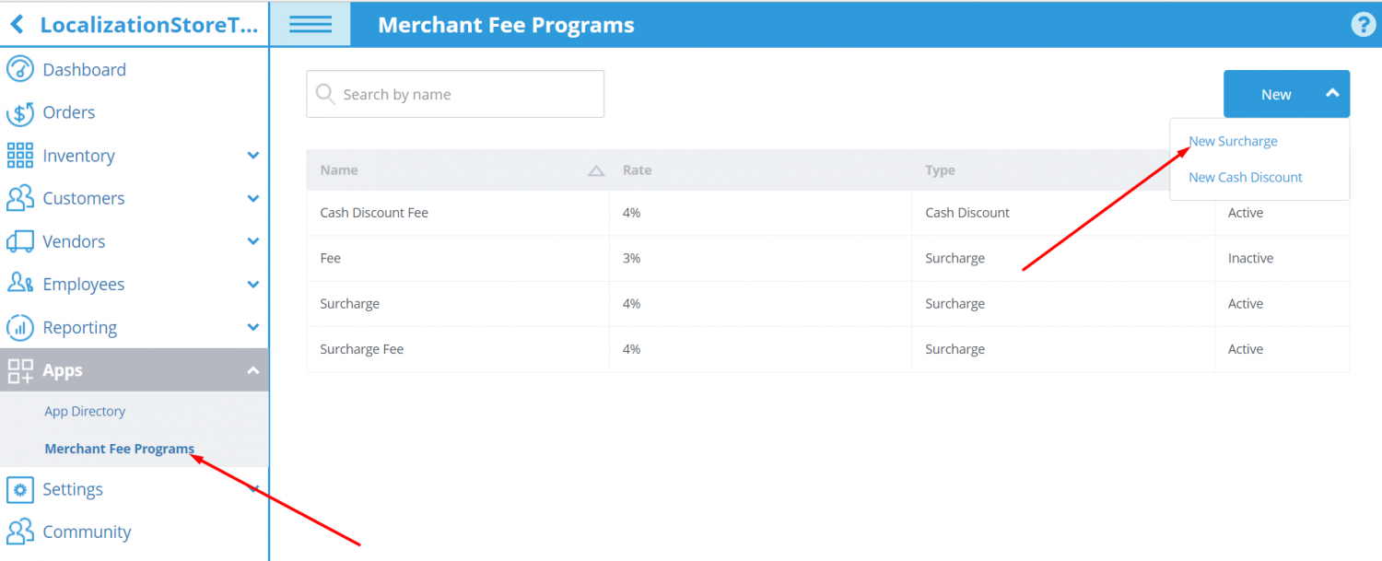
Task: Select the Community icon at the bottom
Action: (19, 532)
